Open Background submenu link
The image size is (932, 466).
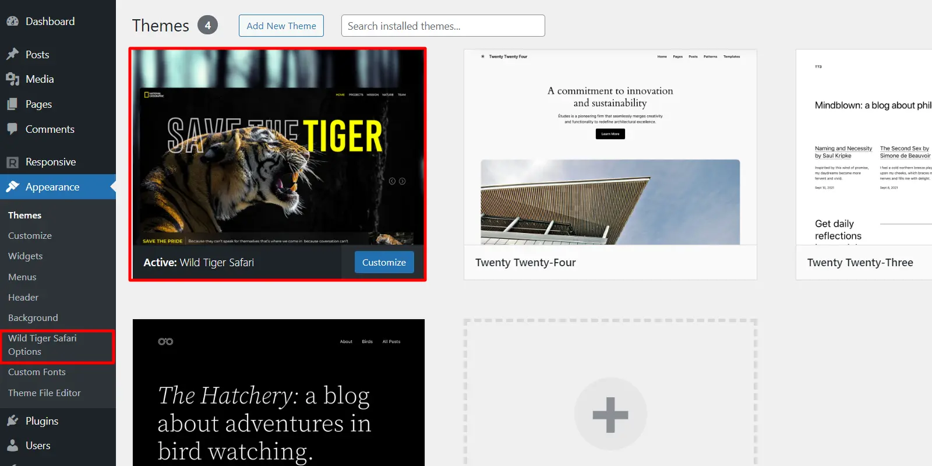coord(33,317)
